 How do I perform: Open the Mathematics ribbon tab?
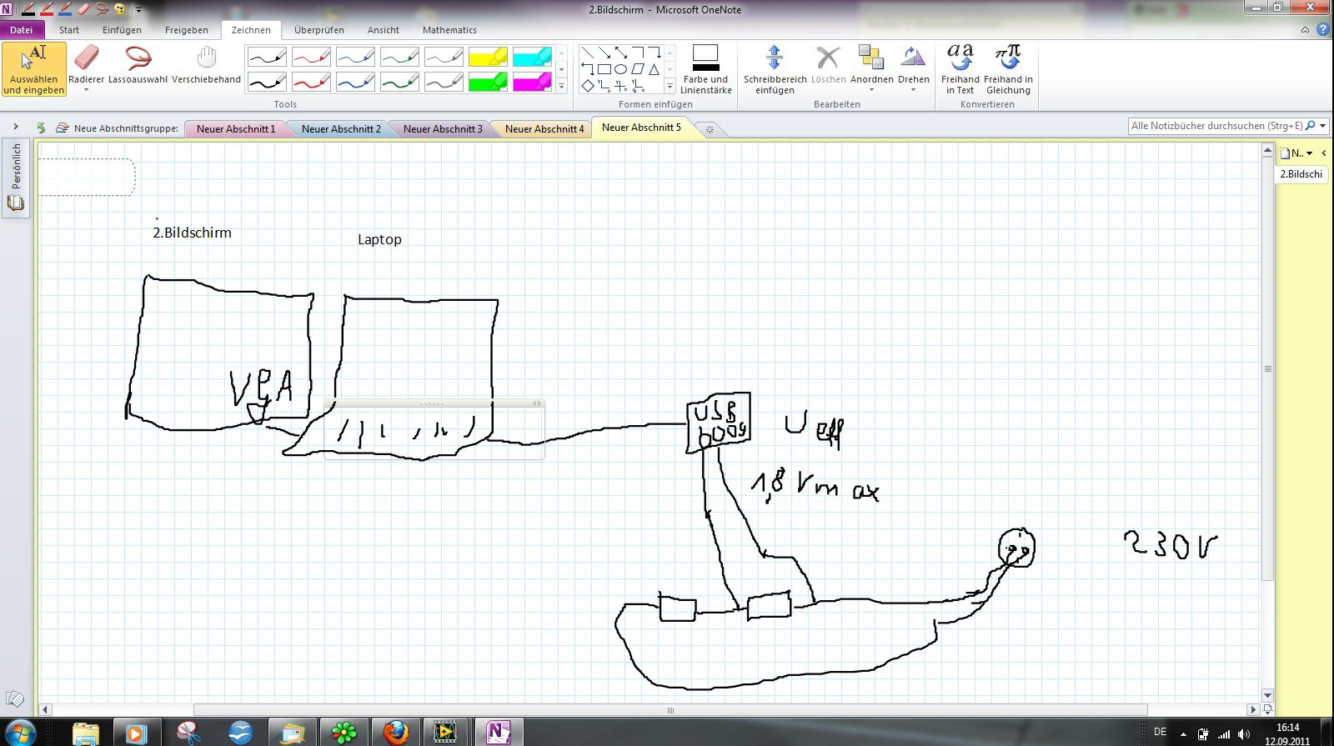(x=449, y=30)
